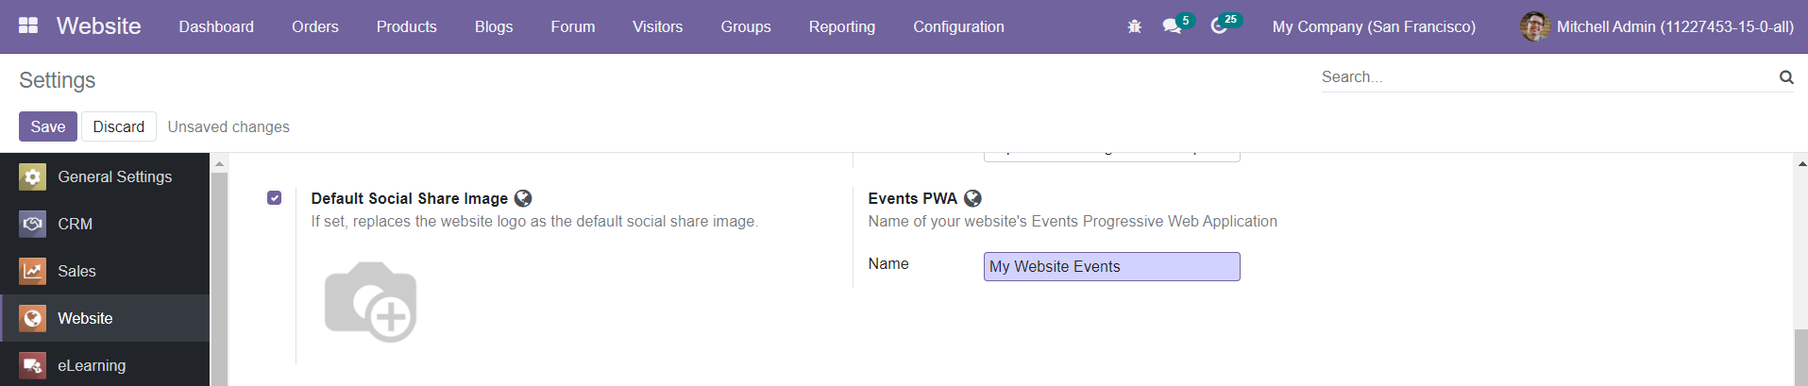This screenshot has height=386, width=1808.
Task: Open the Mitchell Admin user menu
Action: pyautogui.click(x=1657, y=26)
